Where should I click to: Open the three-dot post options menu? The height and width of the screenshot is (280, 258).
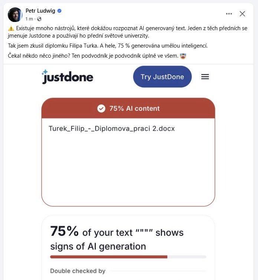coord(229,14)
